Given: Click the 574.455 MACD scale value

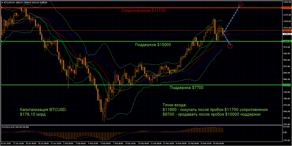Looking at the screenshot, I should [287, 126].
